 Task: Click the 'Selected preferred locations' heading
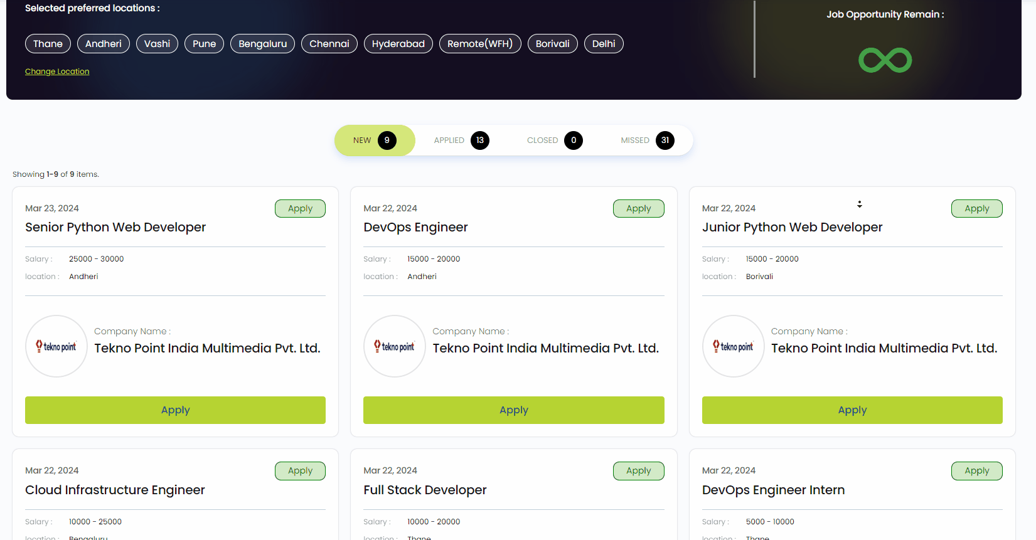tap(92, 8)
